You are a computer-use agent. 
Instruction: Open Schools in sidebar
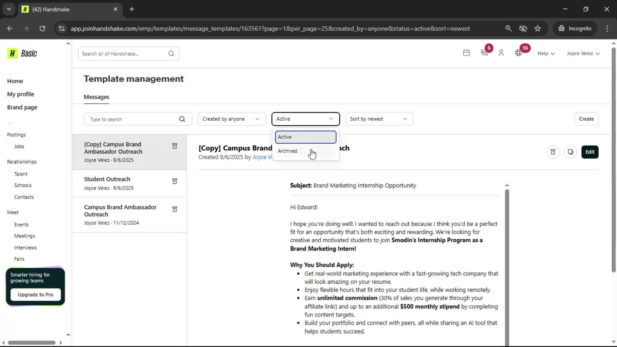tap(22, 185)
